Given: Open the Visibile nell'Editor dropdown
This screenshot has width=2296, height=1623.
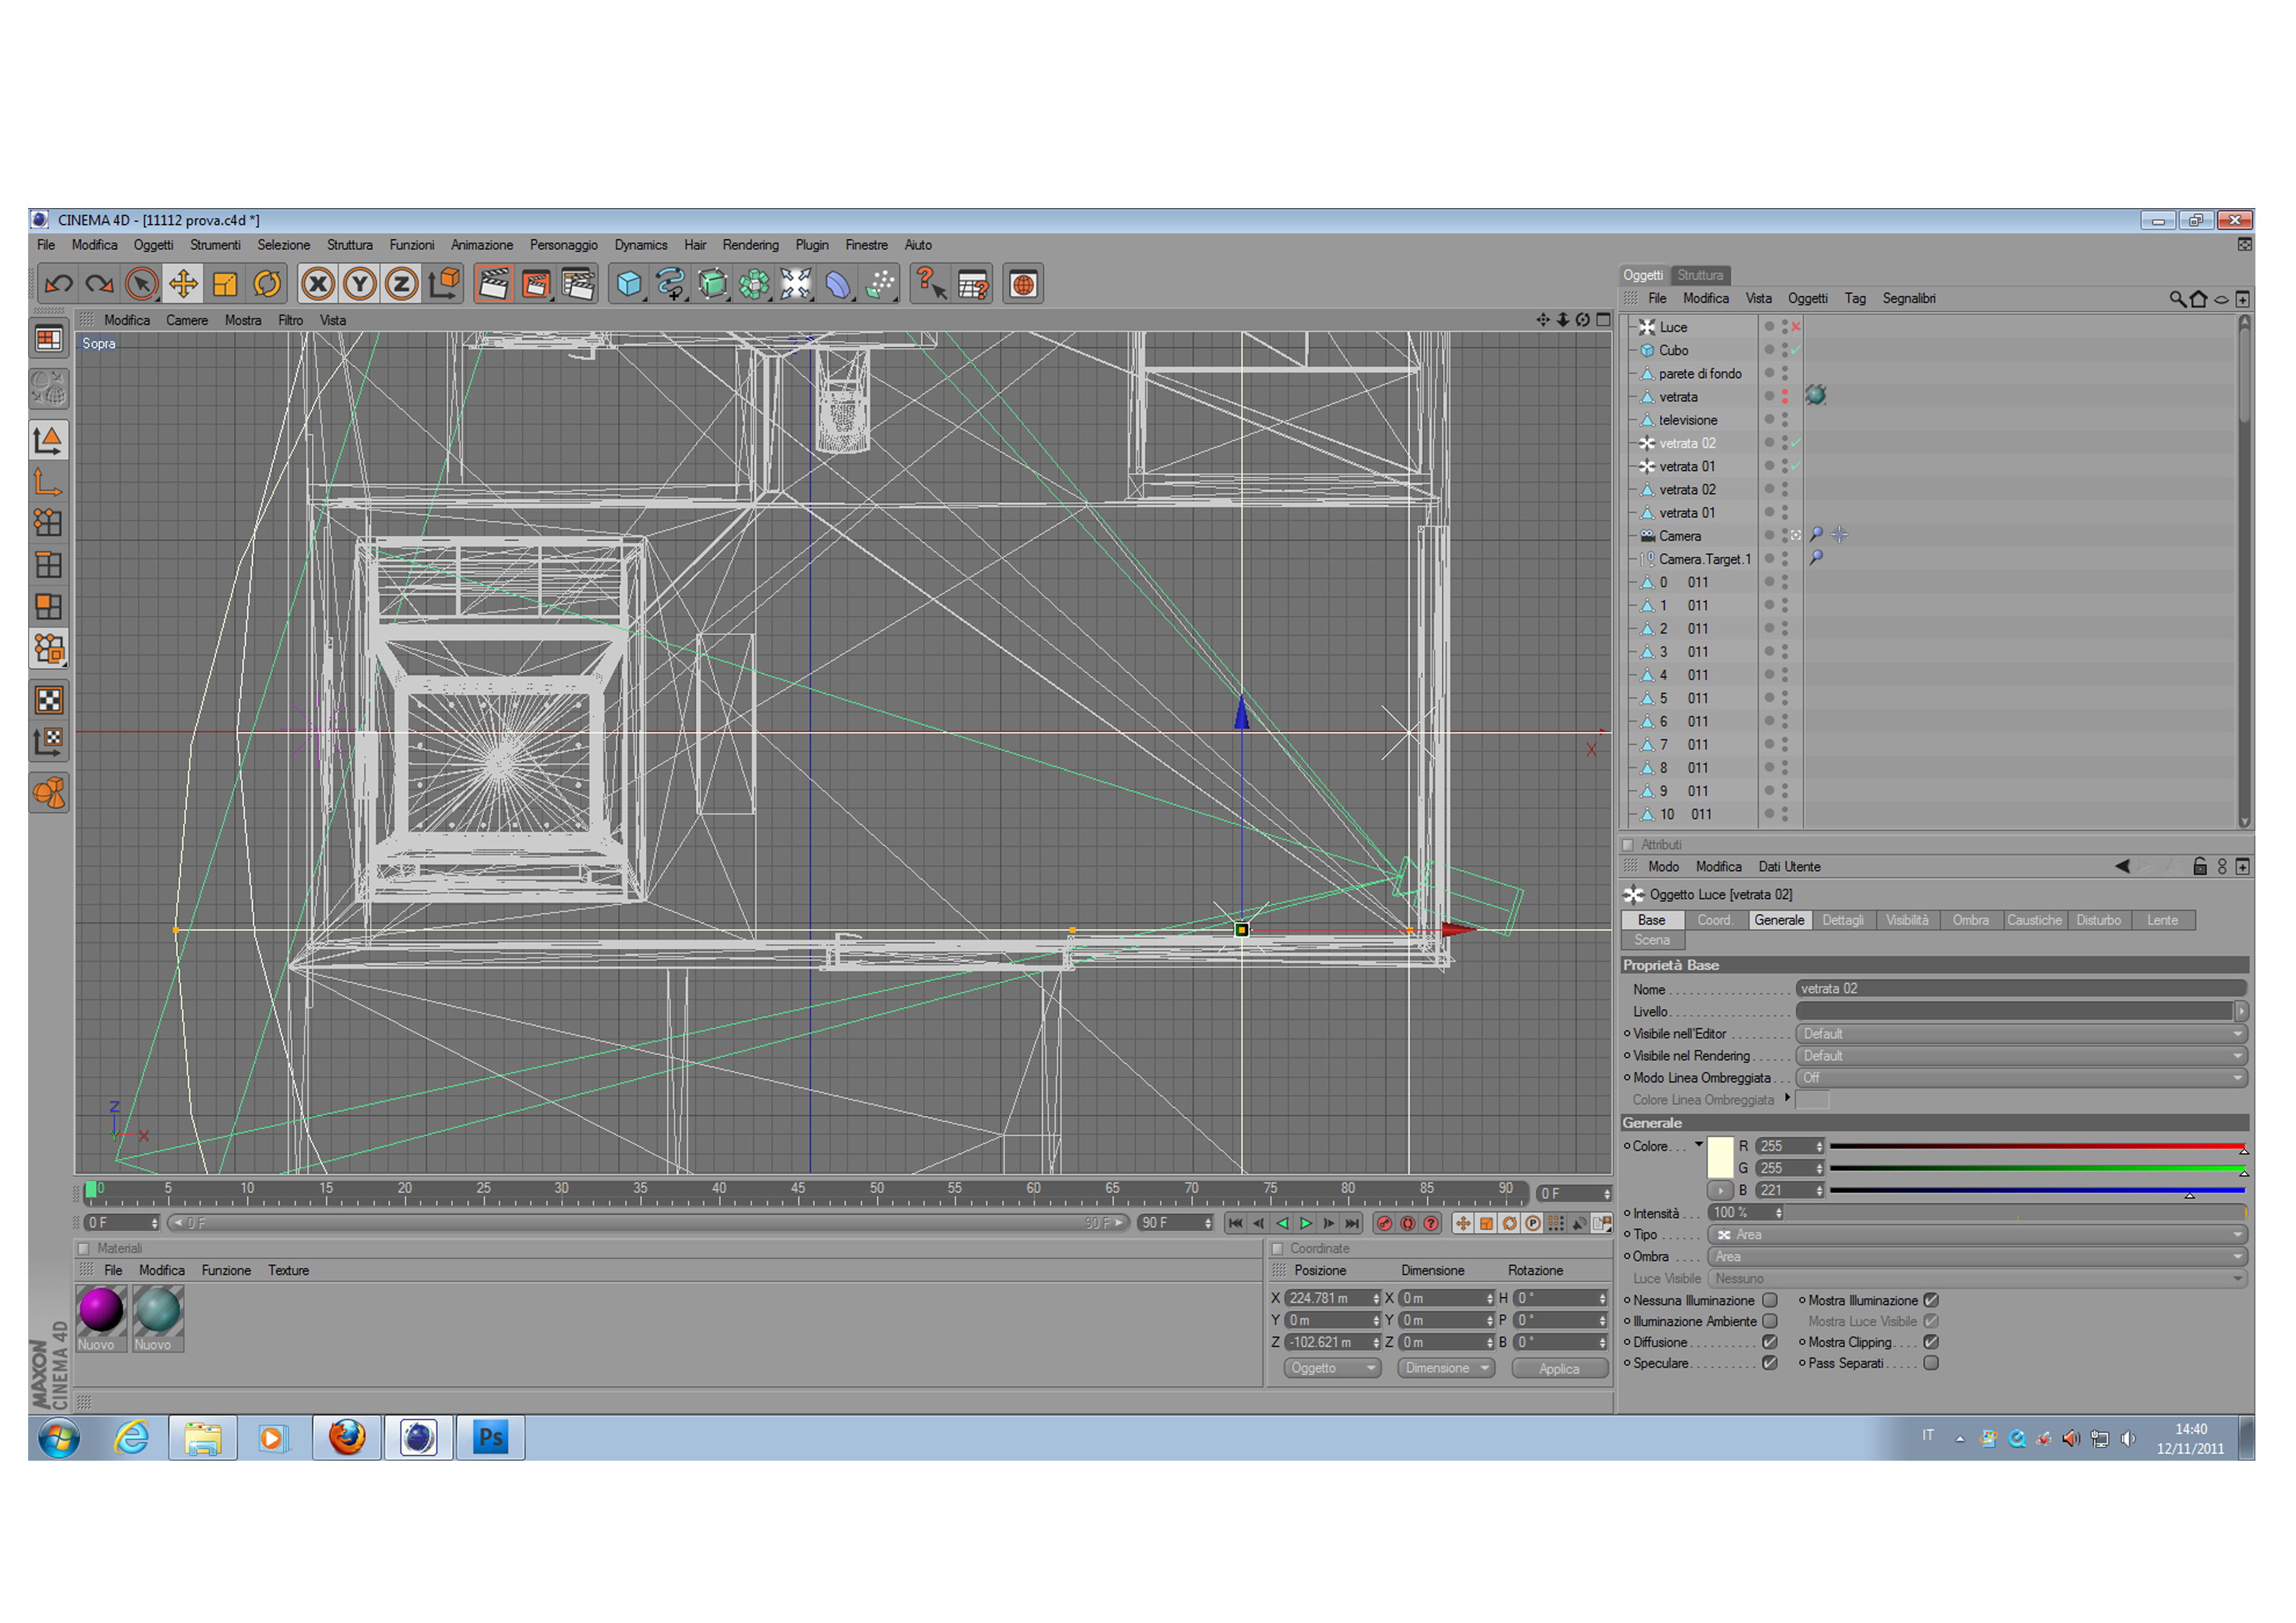Looking at the screenshot, I should click(2020, 1034).
